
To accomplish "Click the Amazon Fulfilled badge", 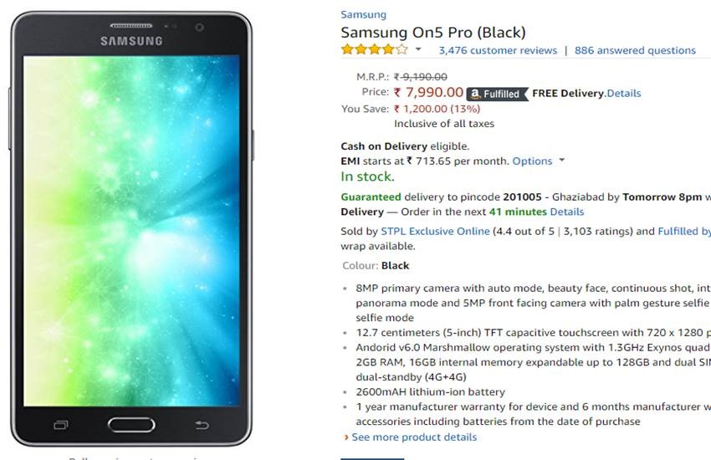I will click(x=494, y=94).
